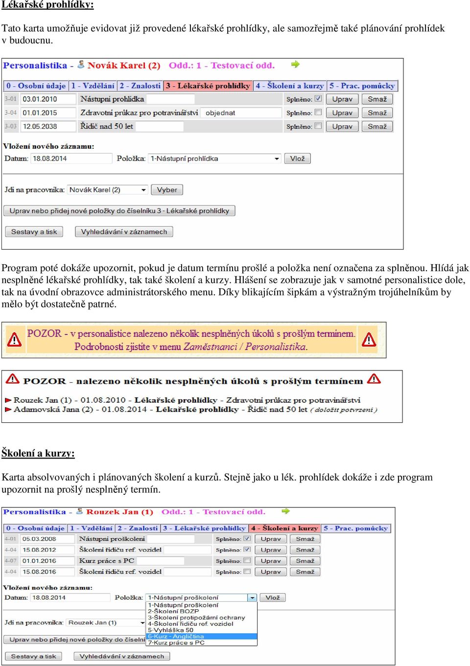Open 5 - Prac. pomůcky tab in Rouzek panel

pyautogui.click(x=355, y=528)
